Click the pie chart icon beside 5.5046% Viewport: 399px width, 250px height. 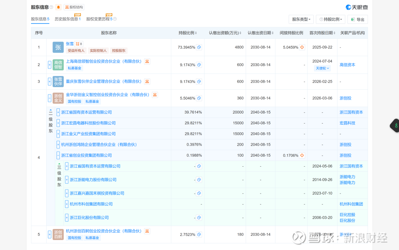[x=199, y=98]
